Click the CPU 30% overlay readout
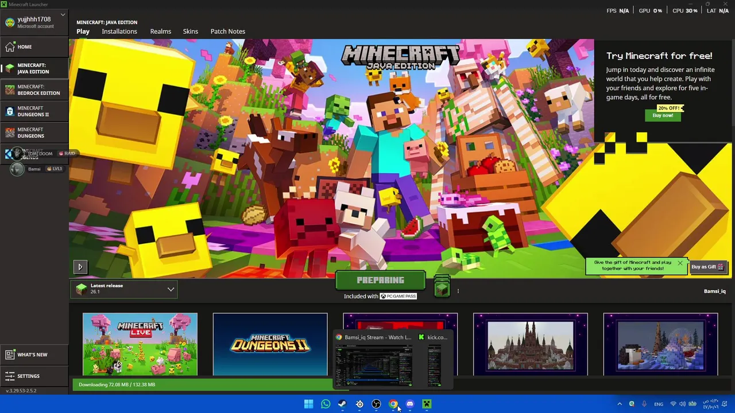 coord(685,11)
